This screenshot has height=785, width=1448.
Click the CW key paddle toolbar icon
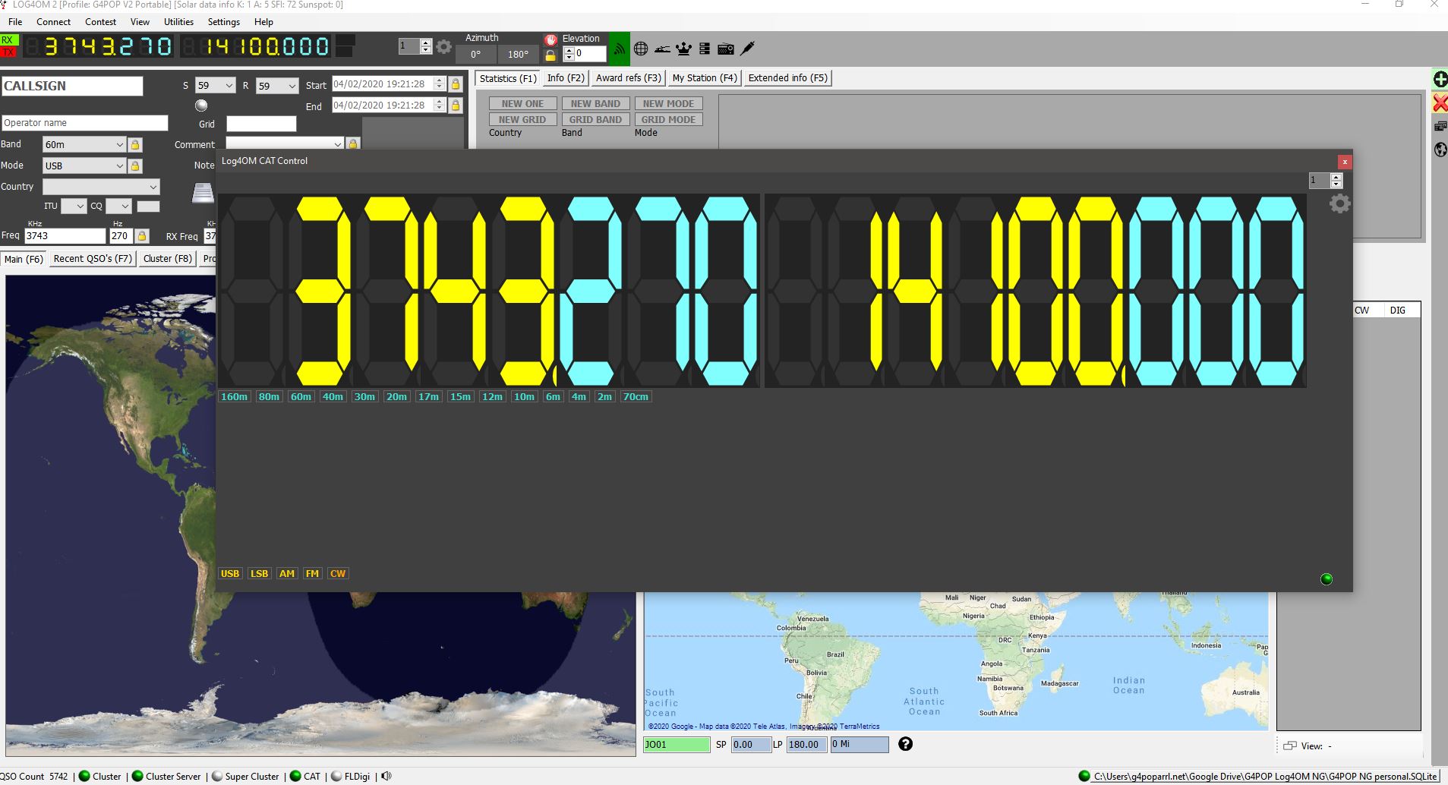662,49
